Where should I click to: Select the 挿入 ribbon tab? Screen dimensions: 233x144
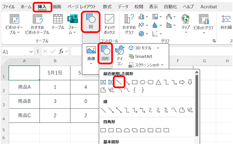tap(42, 7)
